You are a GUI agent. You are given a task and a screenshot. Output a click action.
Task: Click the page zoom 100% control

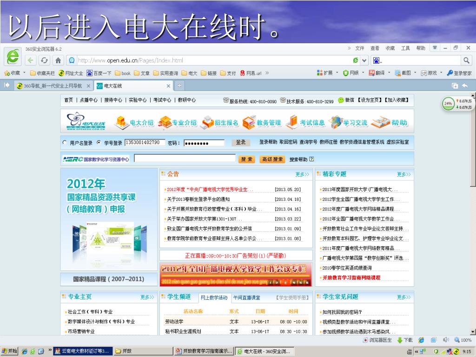point(463,340)
